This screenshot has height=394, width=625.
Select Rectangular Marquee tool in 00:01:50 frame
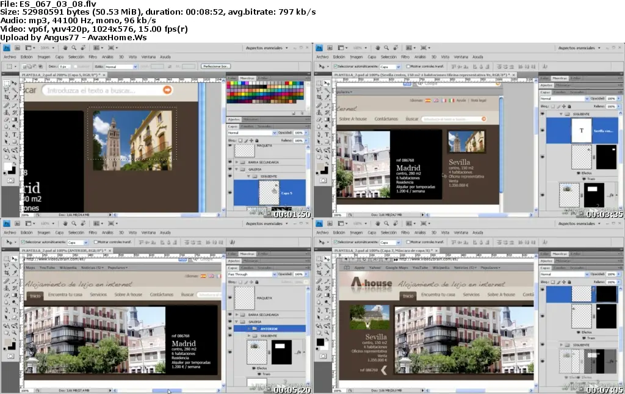(7, 83)
